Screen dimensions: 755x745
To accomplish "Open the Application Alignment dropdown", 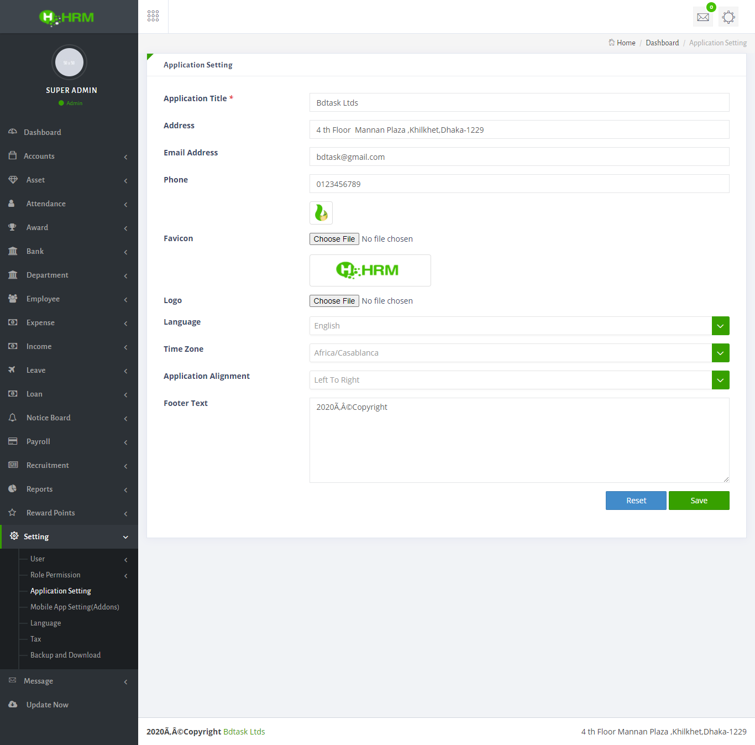I will tap(720, 380).
